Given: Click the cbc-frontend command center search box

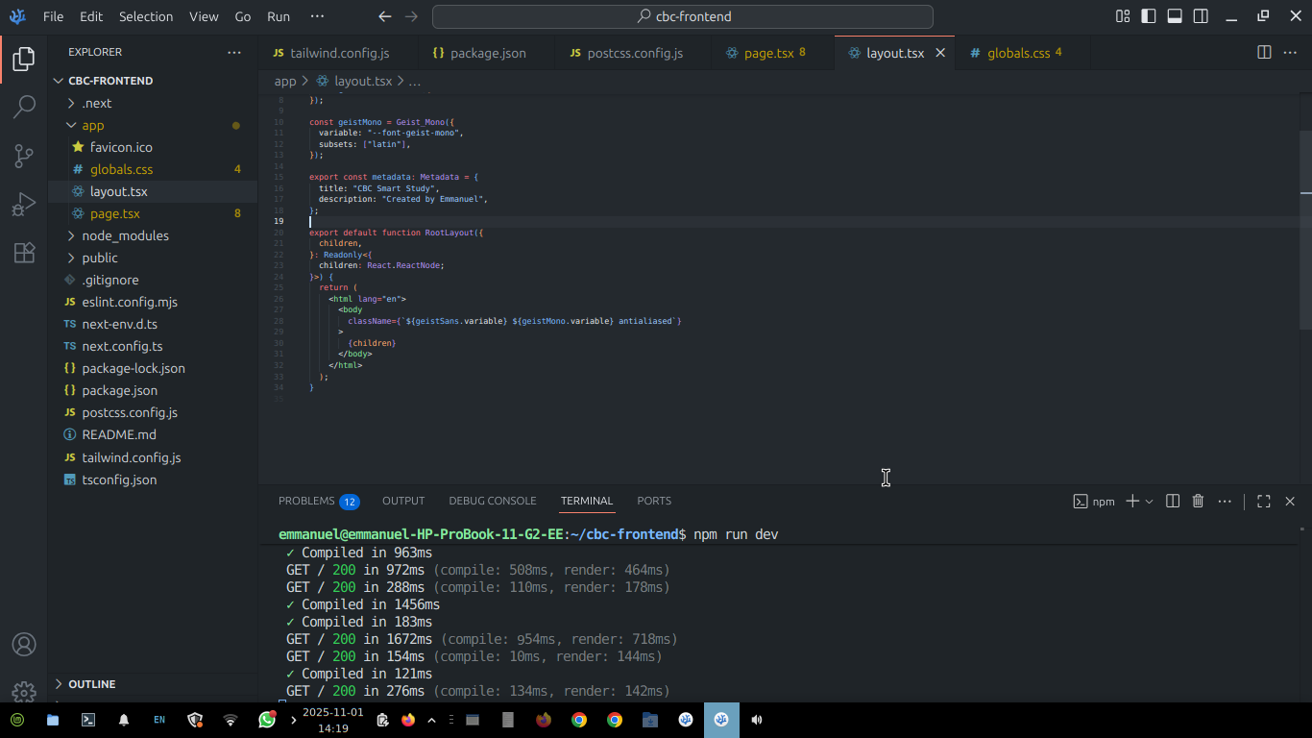Looking at the screenshot, I should click(683, 16).
